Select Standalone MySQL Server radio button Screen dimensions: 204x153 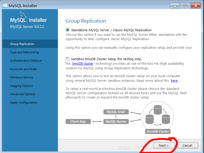(x=68, y=30)
